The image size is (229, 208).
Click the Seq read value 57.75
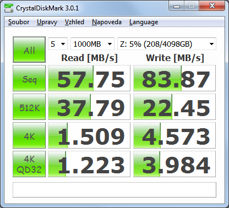click(89, 78)
